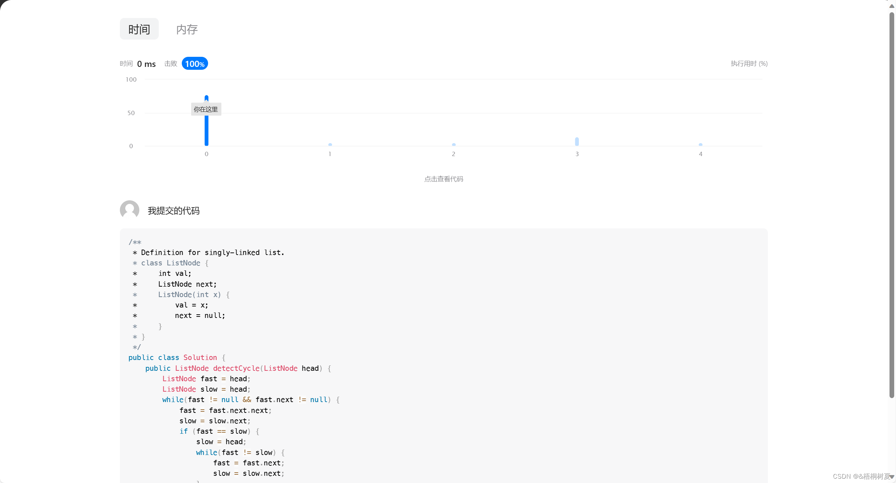Select the light bar at 3 ms
Image resolution: width=896 pixels, height=483 pixels.
pyautogui.click(x=577, y=141)
